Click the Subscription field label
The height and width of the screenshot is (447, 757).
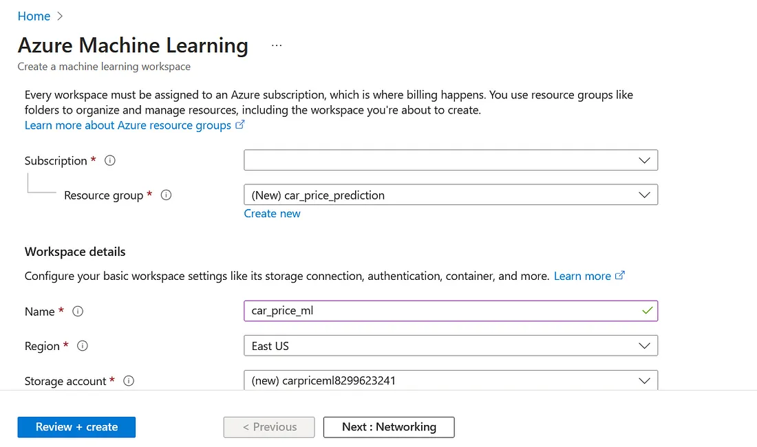[56, 160]
